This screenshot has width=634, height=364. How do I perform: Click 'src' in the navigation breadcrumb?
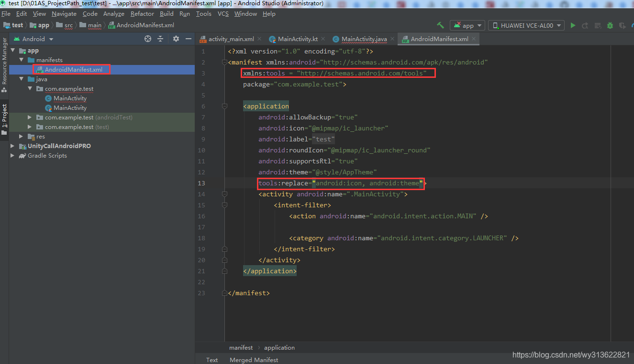(69, 25)
